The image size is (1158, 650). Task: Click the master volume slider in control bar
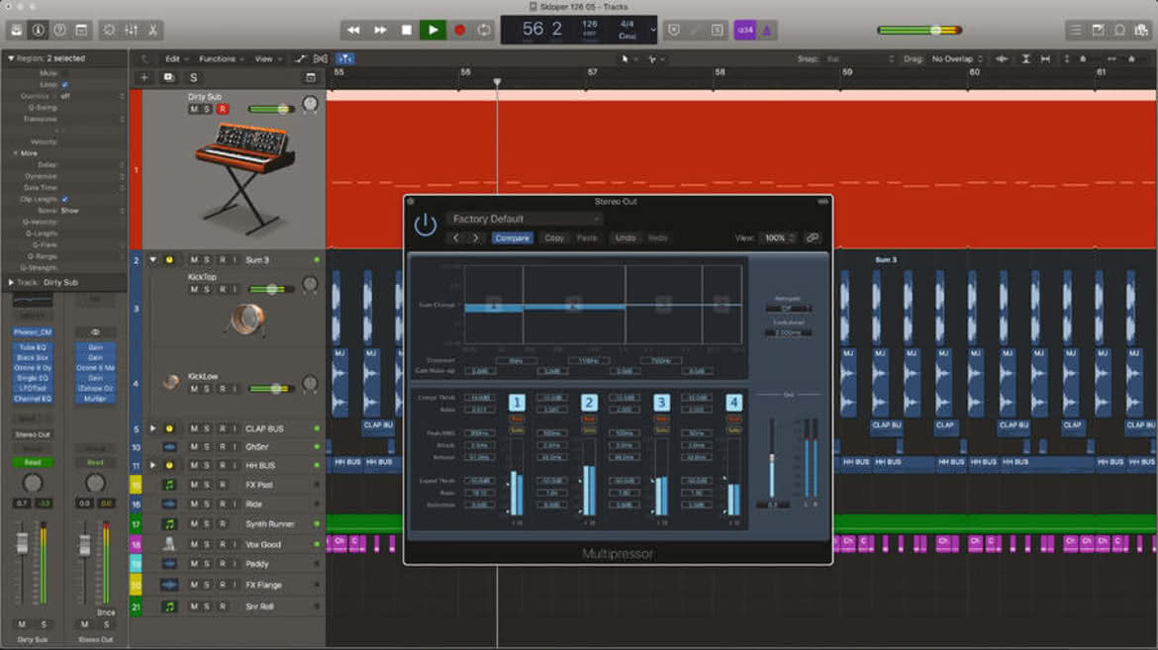pos(919,31)
